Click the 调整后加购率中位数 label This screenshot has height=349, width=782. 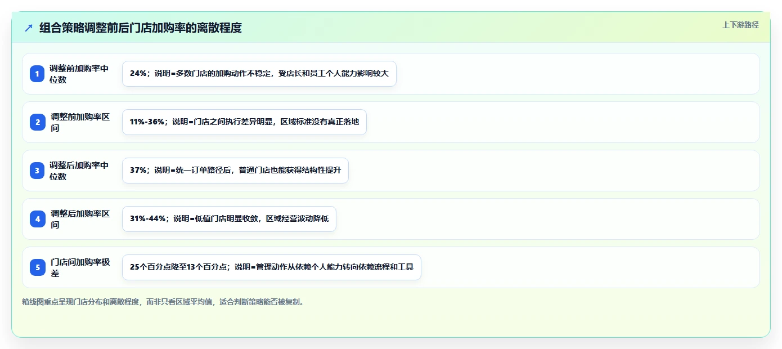click(x=79, y=171)
